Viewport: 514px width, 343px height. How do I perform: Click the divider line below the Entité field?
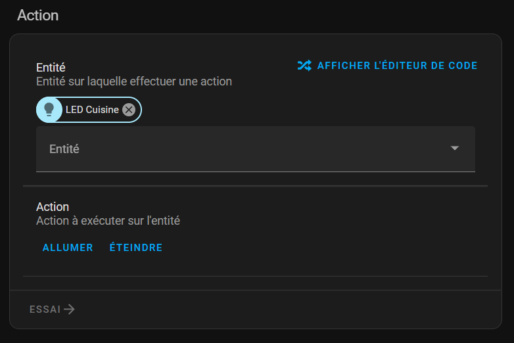click(x=255, y=186)
